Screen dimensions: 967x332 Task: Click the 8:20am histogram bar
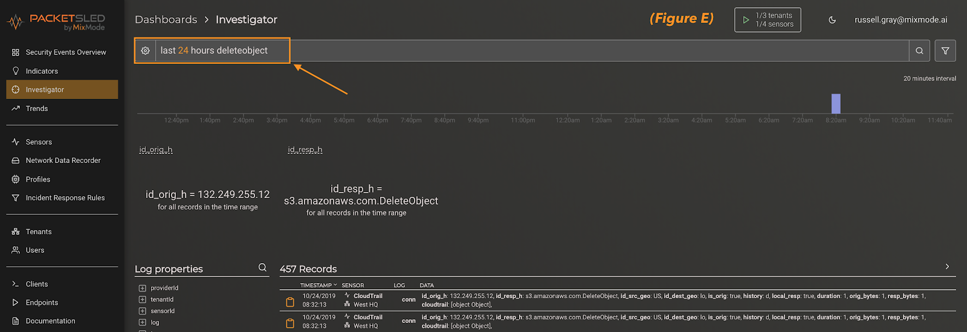pyautogui.click(x=836, y=103)
